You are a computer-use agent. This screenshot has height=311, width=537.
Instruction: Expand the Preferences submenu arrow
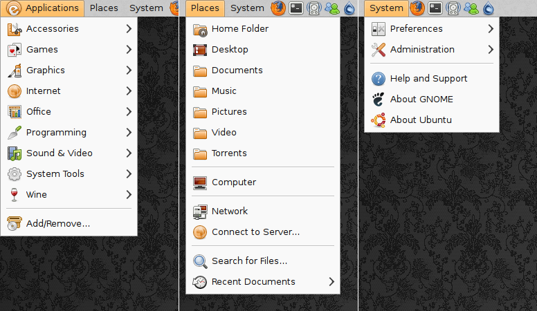pos(491,29)
